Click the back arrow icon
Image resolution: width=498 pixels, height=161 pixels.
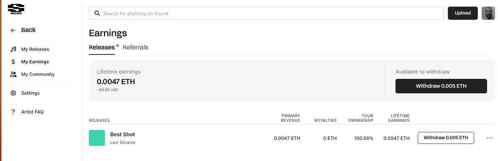pyautogui.click(x=13, y=30)
